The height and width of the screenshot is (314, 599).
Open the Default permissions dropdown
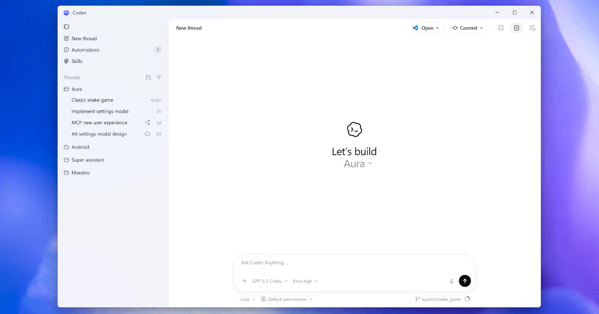click(x=287, y=300)
